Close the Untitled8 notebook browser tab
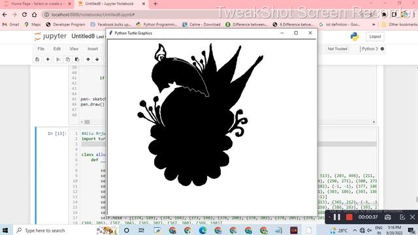The image size is (418, 235). point(144,4)
